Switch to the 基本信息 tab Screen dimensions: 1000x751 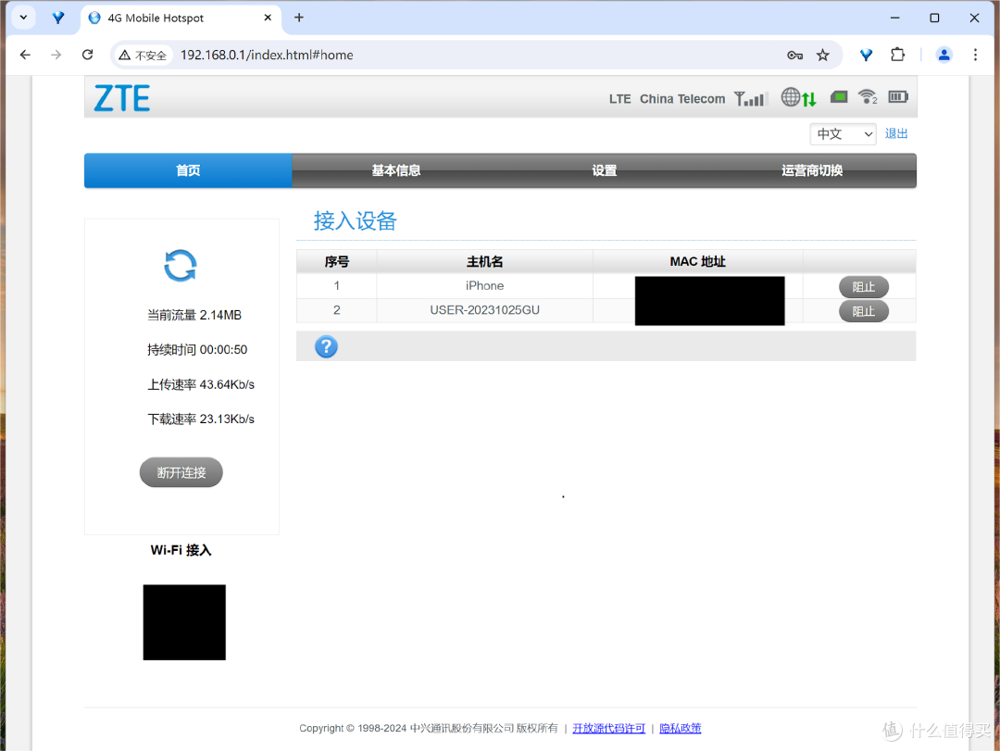[396, 170]
